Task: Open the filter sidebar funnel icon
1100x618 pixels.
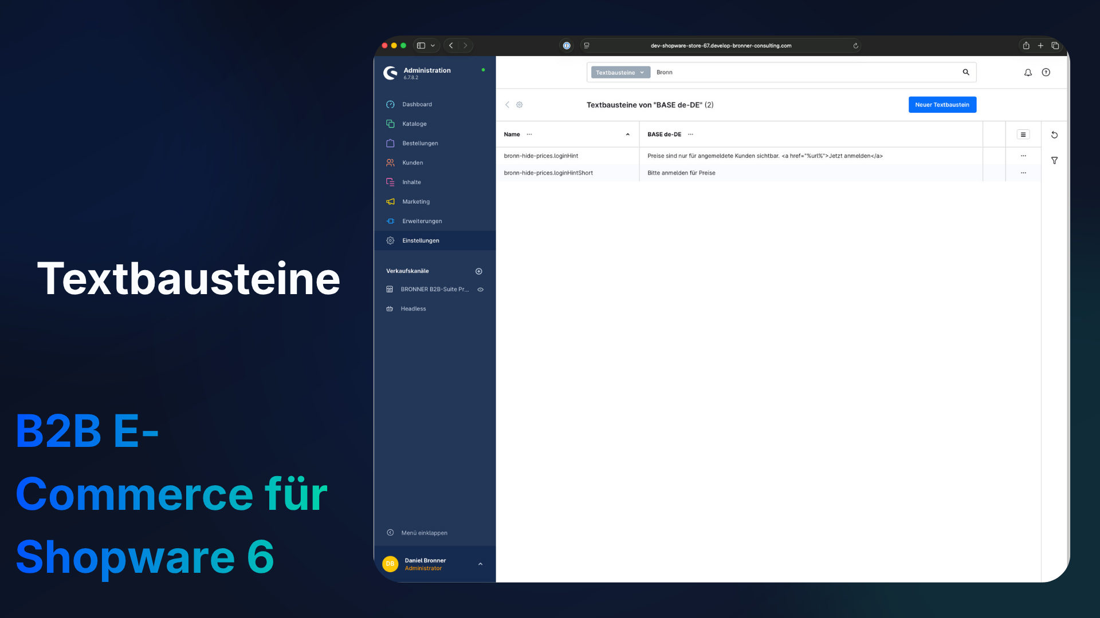Action: click(1054, 161)
